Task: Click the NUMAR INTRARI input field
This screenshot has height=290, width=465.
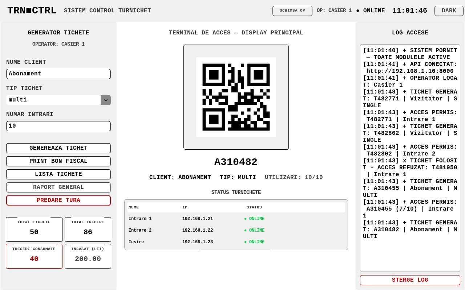Action: coord(58,126)
